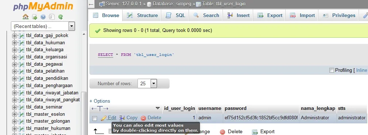Sort by password column header

pos(236,109)
